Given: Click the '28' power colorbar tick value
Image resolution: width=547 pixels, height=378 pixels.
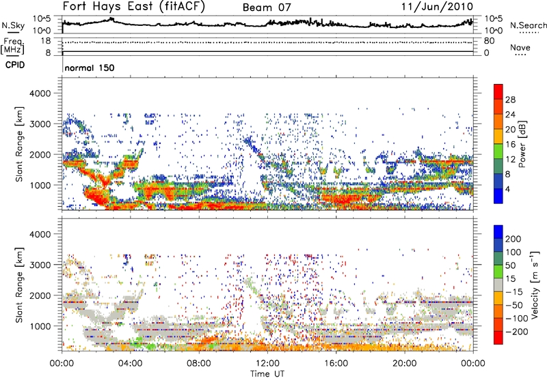Looking at the screenshot, I should 510,100.
